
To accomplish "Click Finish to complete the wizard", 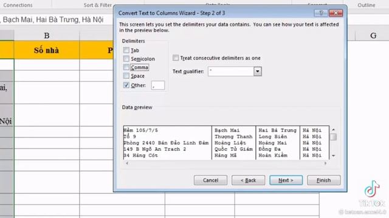I will pyautogui.click(x=324, y=180).
